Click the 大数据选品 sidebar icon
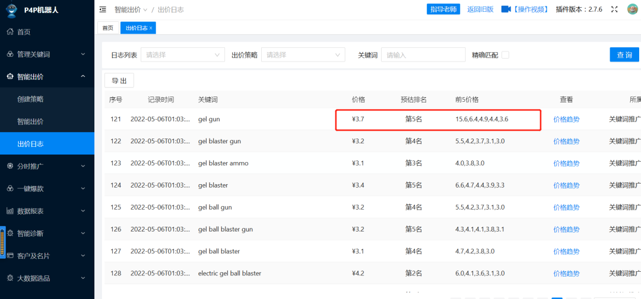The image size is (641, 299). (x=11, y=278)
